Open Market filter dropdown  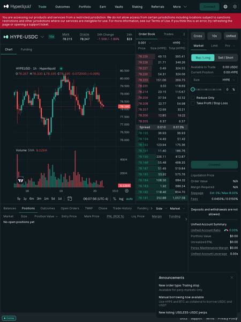[x=177, y=208]
